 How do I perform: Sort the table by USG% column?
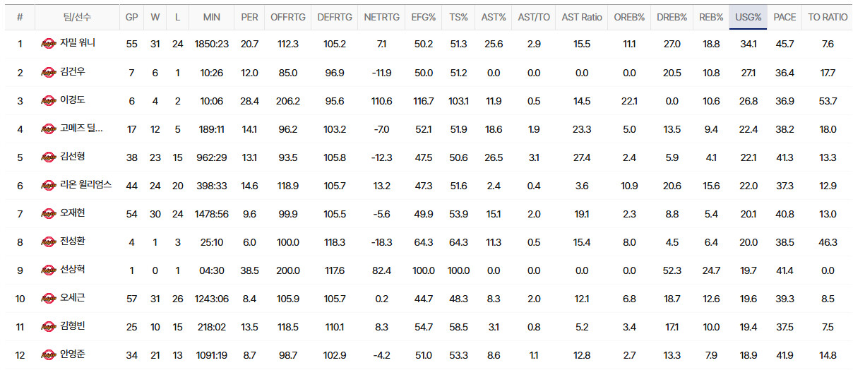click(748, 17)
